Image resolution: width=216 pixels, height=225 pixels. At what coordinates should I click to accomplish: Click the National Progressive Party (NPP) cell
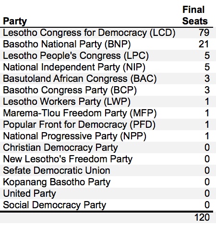(x=74, y=136)
